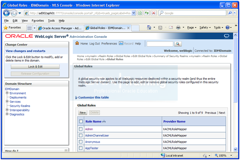The width and height of the screenshot is (240, 160).
Task: Open the tab list dropdown arrow
Action: coord(34,28)
